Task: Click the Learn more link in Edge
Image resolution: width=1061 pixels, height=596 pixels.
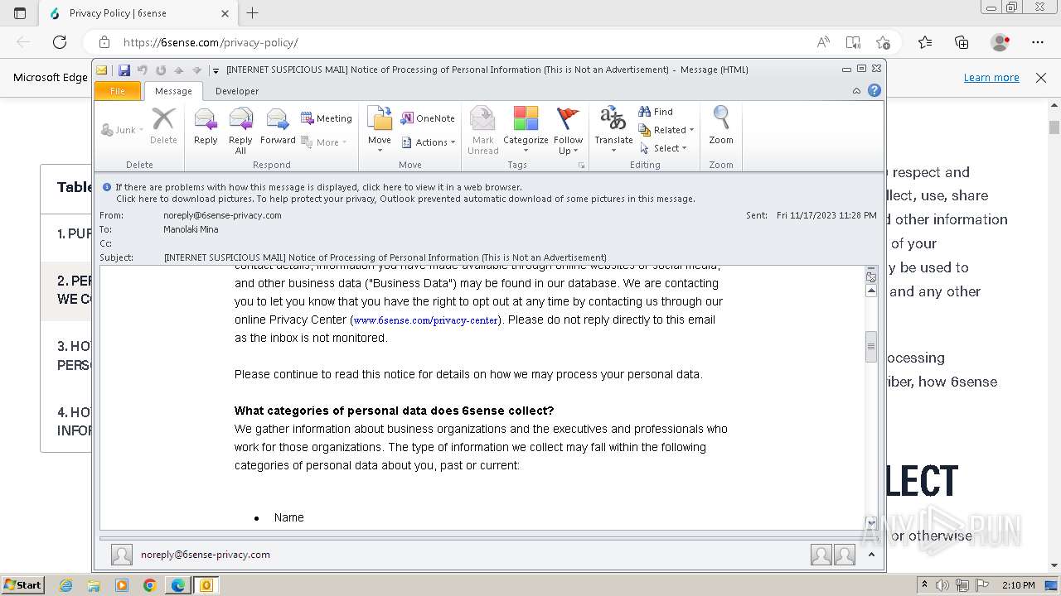Action: click(991, 77)
